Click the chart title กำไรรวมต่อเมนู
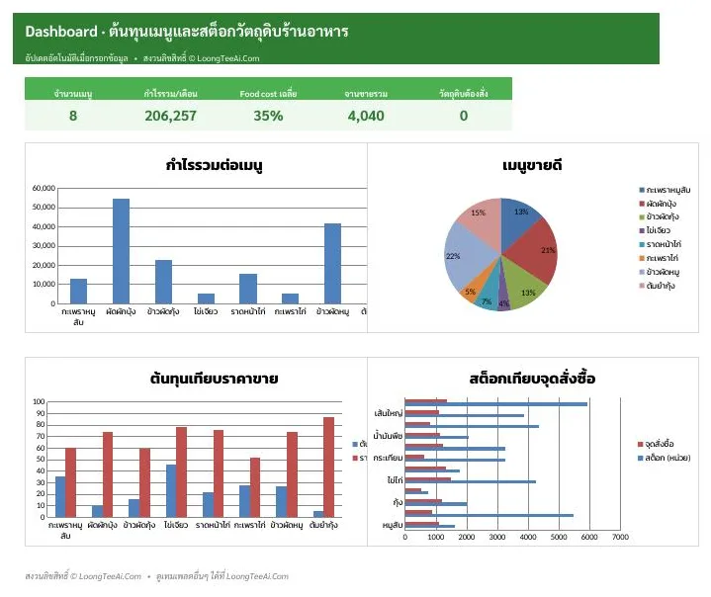Viewport: 711px width, 597px height. 214,165
